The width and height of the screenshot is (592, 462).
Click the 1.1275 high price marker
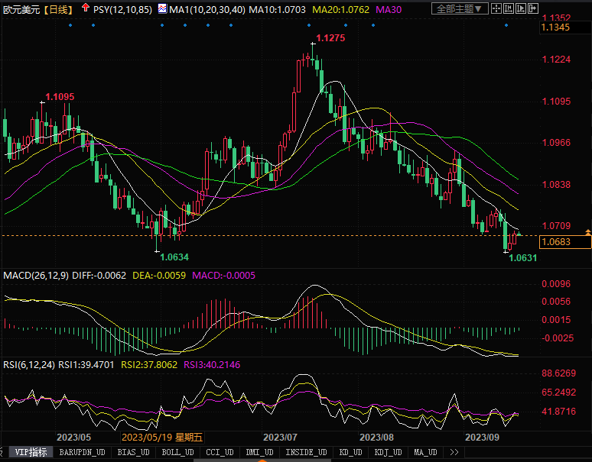pos(330,38)
